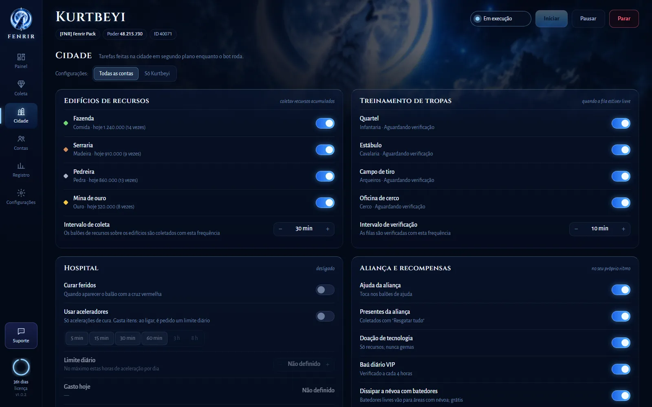Disable the Pedreira toggle
The height and width of the screenshot is (407, 652).
tap(325, 176)
